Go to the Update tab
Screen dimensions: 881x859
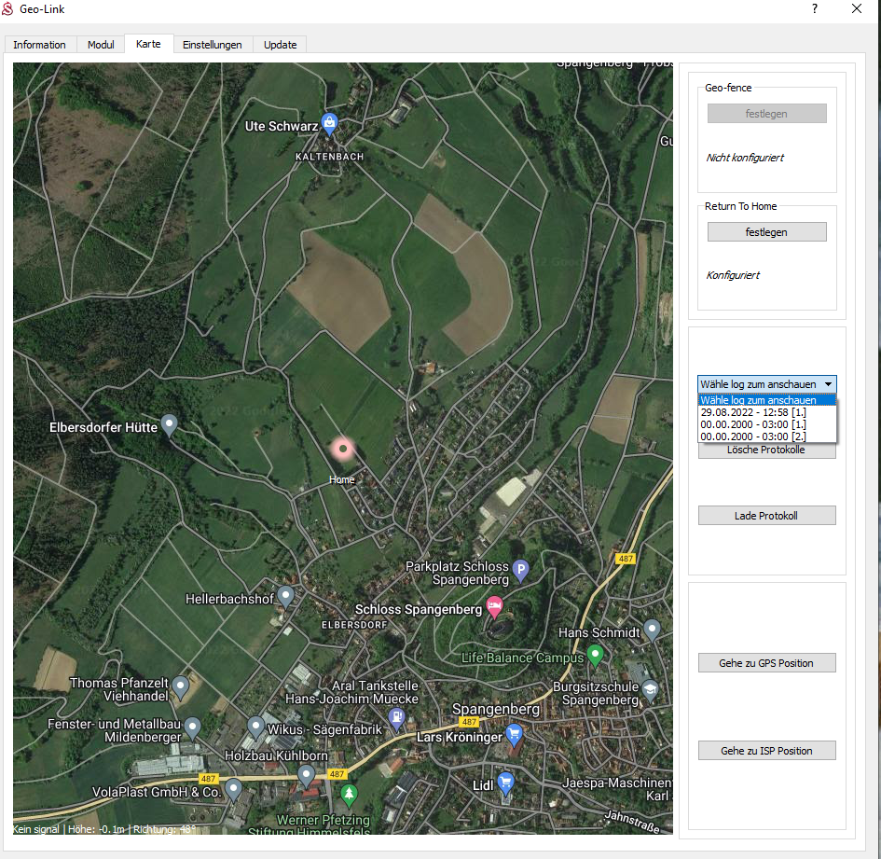280,45
